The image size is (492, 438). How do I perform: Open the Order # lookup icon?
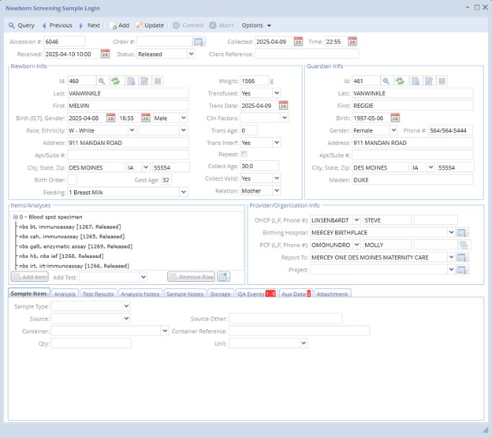point(198,42)
